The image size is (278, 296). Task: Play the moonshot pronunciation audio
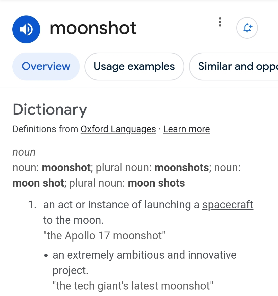[x=26, y=29]
